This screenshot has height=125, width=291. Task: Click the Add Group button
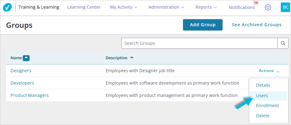coord(202,25)
